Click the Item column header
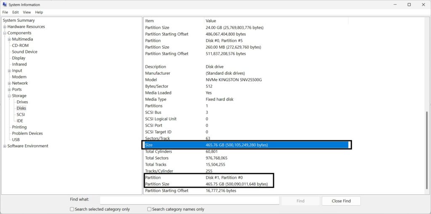 [x=174, y=21]
